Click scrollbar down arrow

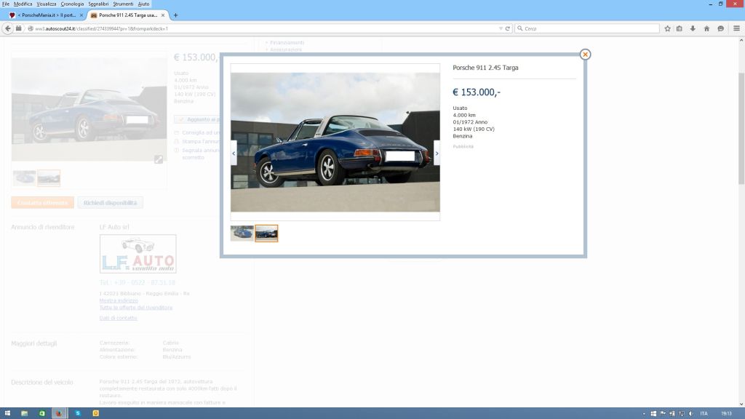pyautogui.click(x=741, y=404)
